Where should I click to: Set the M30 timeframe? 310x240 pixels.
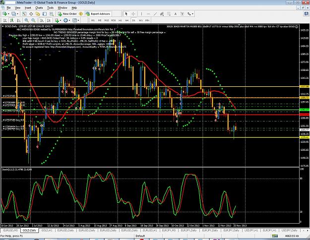tap(113, 20)
